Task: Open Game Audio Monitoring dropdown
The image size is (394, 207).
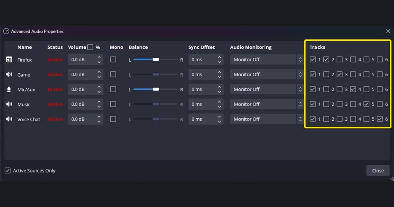Action: (x=266, y=74)
